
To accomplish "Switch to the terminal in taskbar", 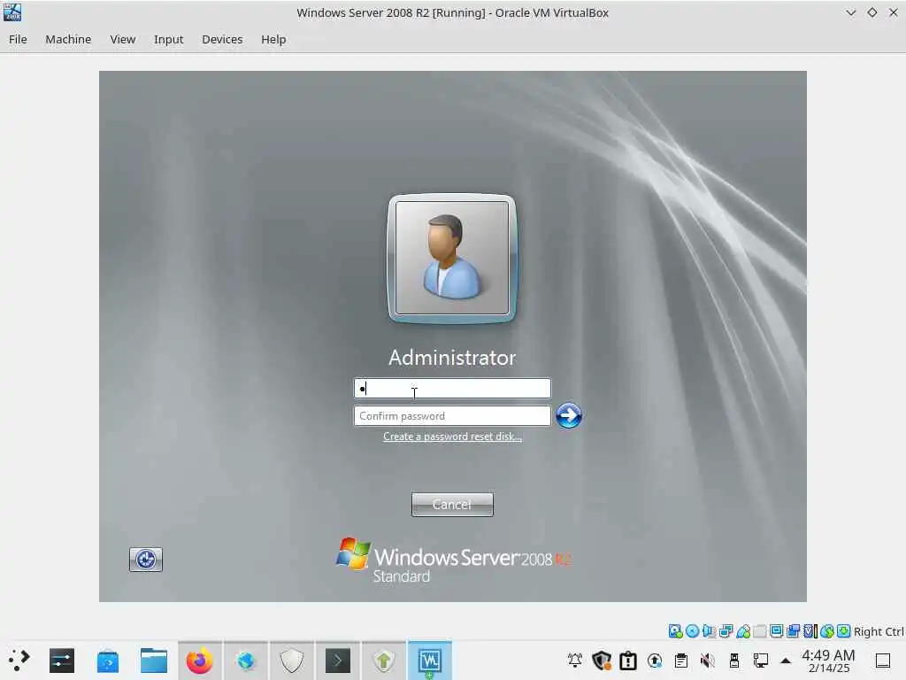I will (x=337, y=661).
